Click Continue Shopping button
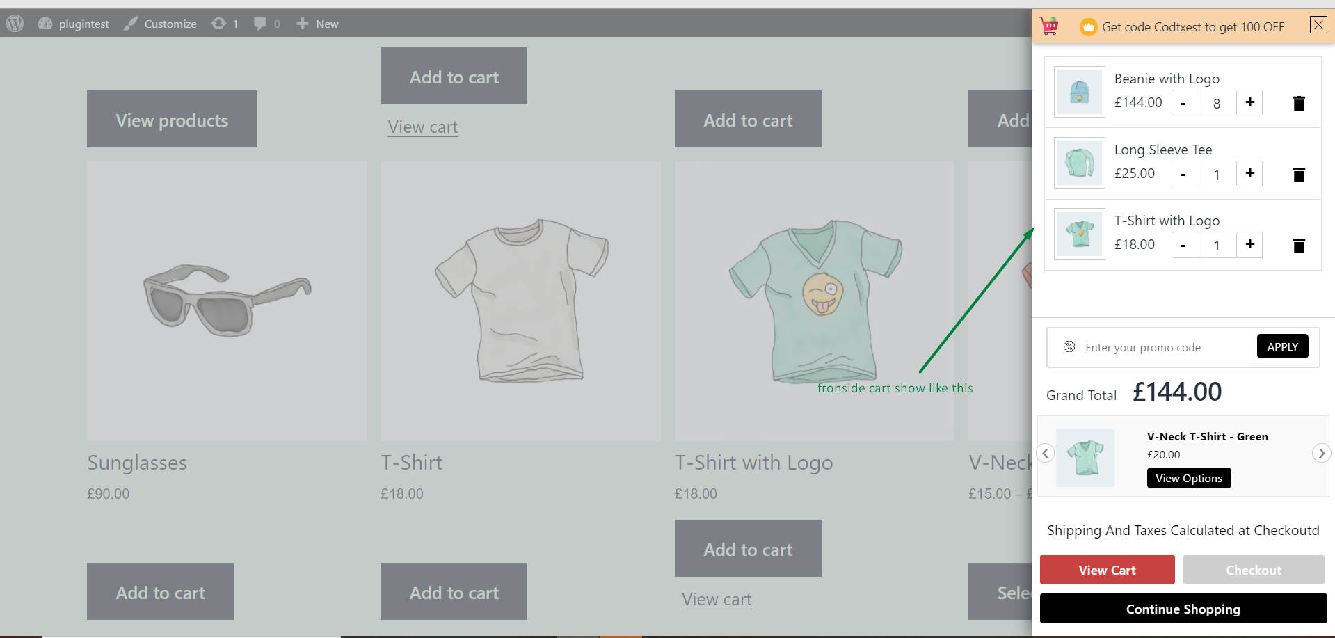The image size is (1335, 638). click(x=1183, y=609)
